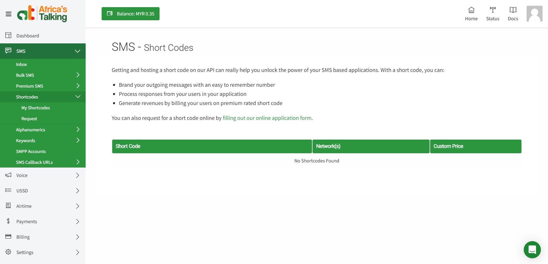This screenshot has height=264, width=548.
Task: Expand the Bulk SMS submenu
Action: pyautogui.click(x=78, y=75)
